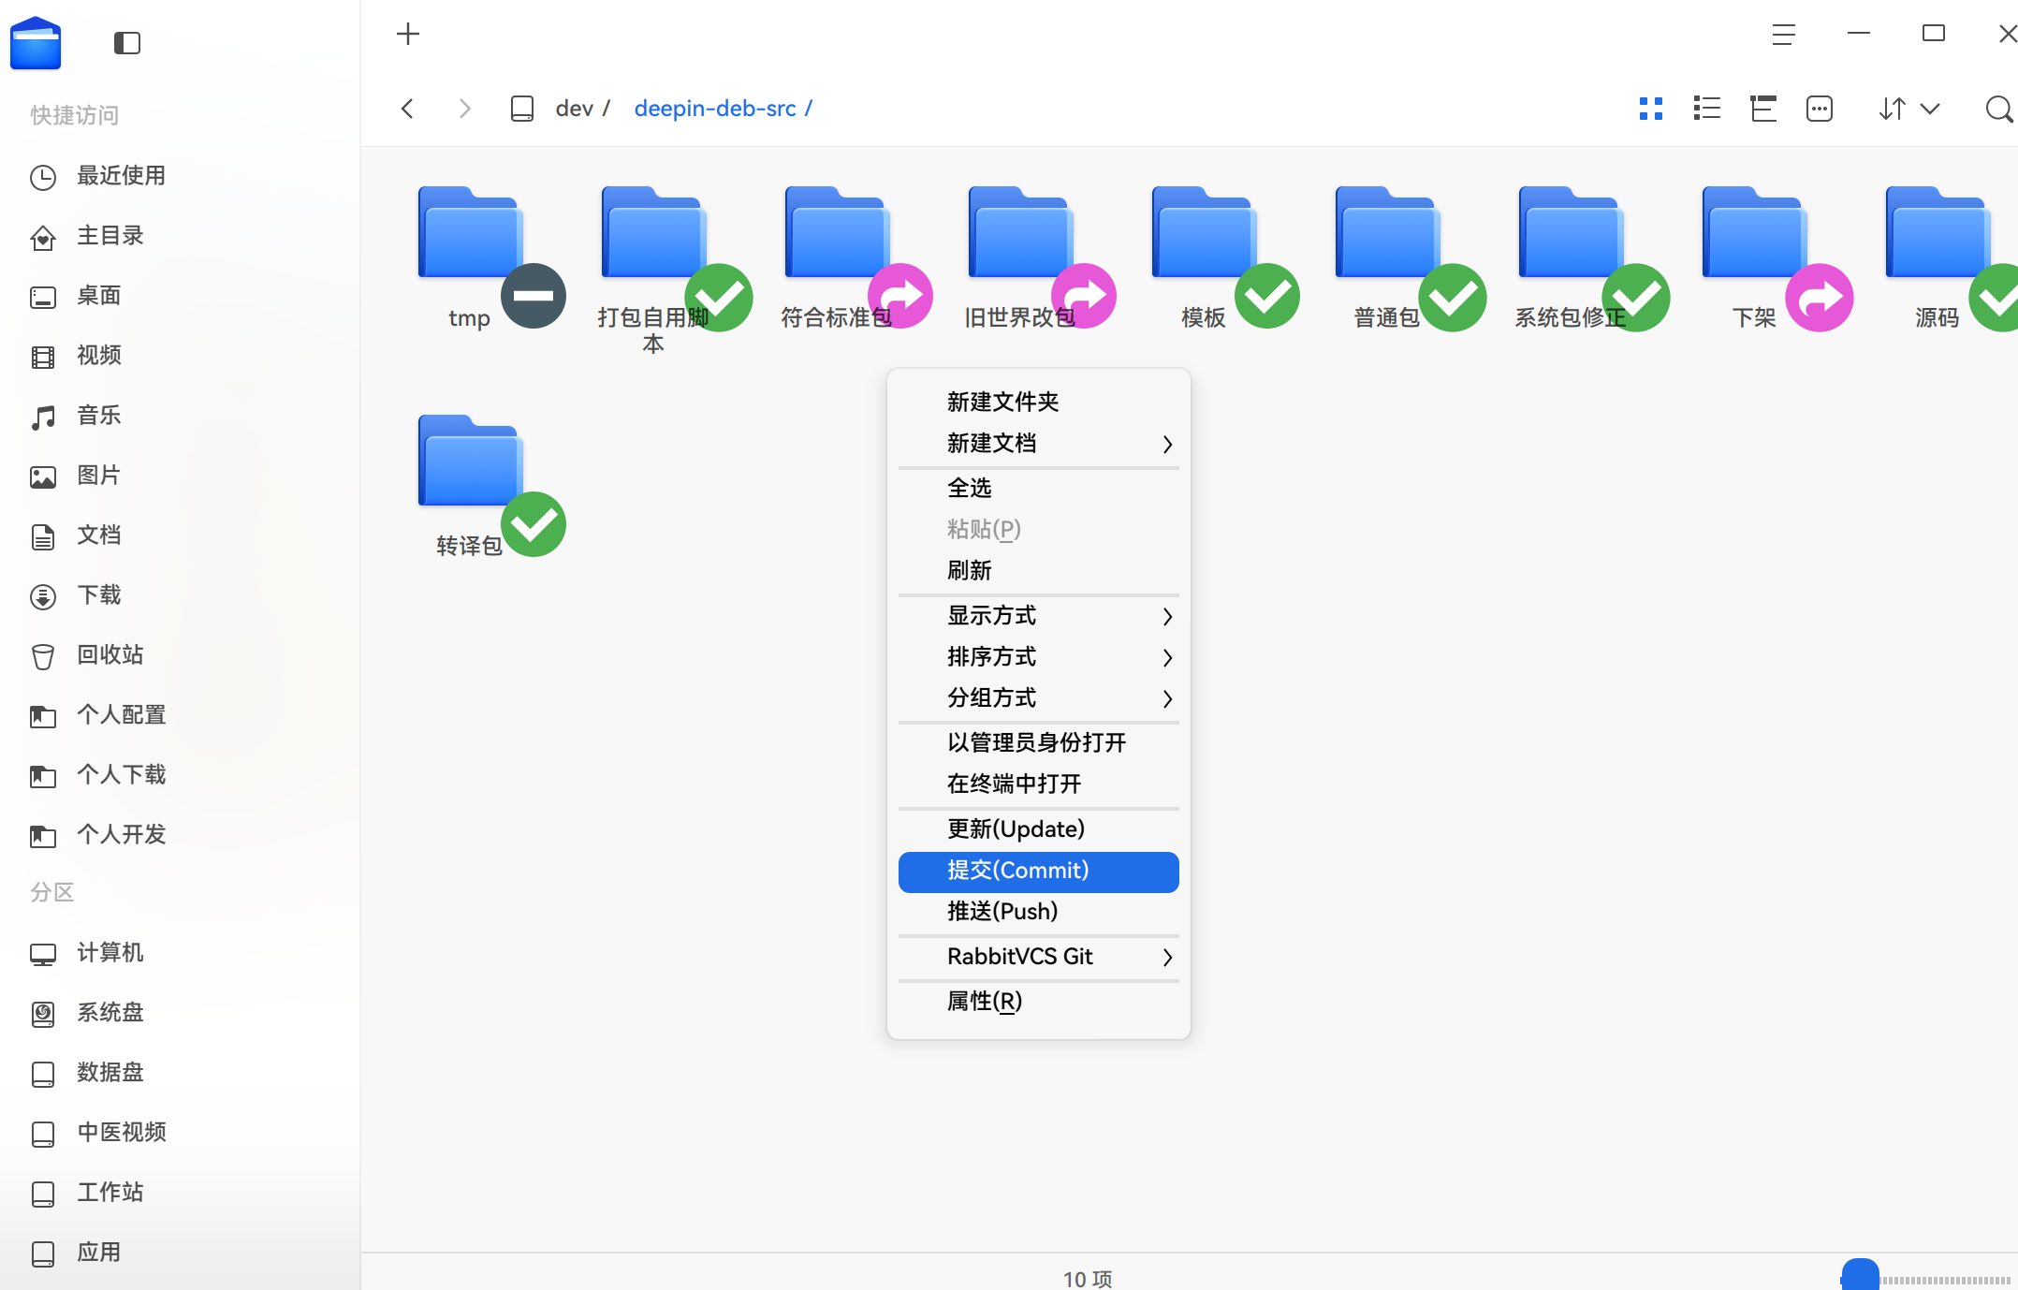Click the sort direction arrows icon
The height and width of the screenshot is (1290, 2018).
(1893, 109)
